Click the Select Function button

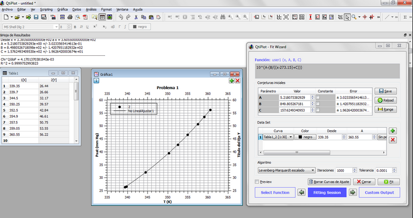tap(275, 193)
